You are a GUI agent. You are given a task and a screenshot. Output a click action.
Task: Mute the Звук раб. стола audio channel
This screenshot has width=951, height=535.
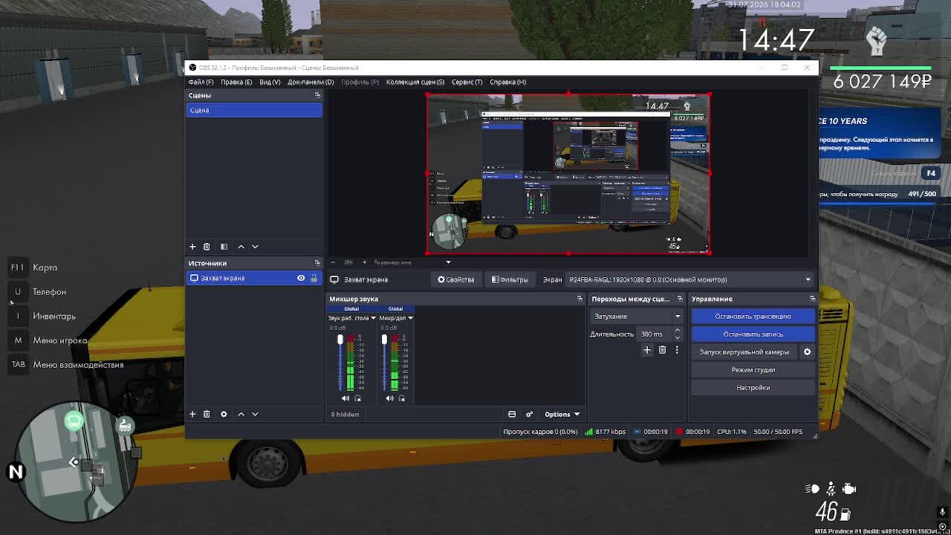[x=345, y=398]
